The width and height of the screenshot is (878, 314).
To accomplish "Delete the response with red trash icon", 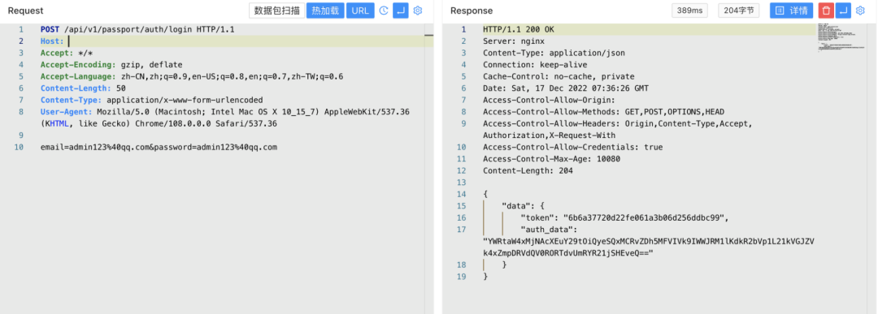I will tap(826, 11).
